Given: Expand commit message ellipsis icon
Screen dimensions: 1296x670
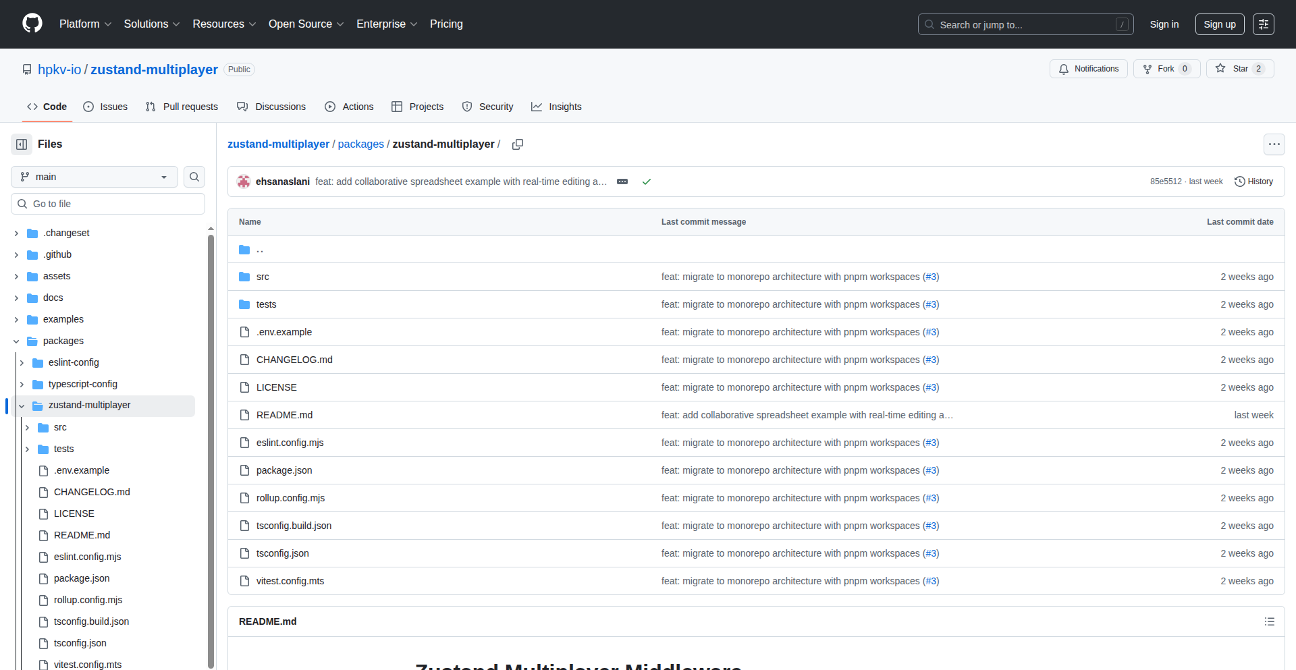Looking at the screenshot, I should click(x=622, y=182).
